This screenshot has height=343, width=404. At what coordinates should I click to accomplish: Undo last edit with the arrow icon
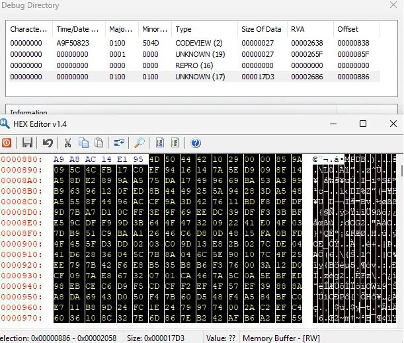click(48, 143)
